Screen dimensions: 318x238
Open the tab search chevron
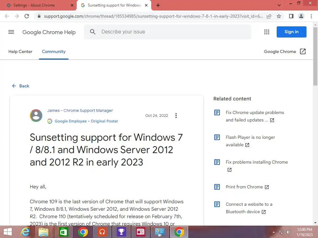pyautogui.click(x=279, y=5)
